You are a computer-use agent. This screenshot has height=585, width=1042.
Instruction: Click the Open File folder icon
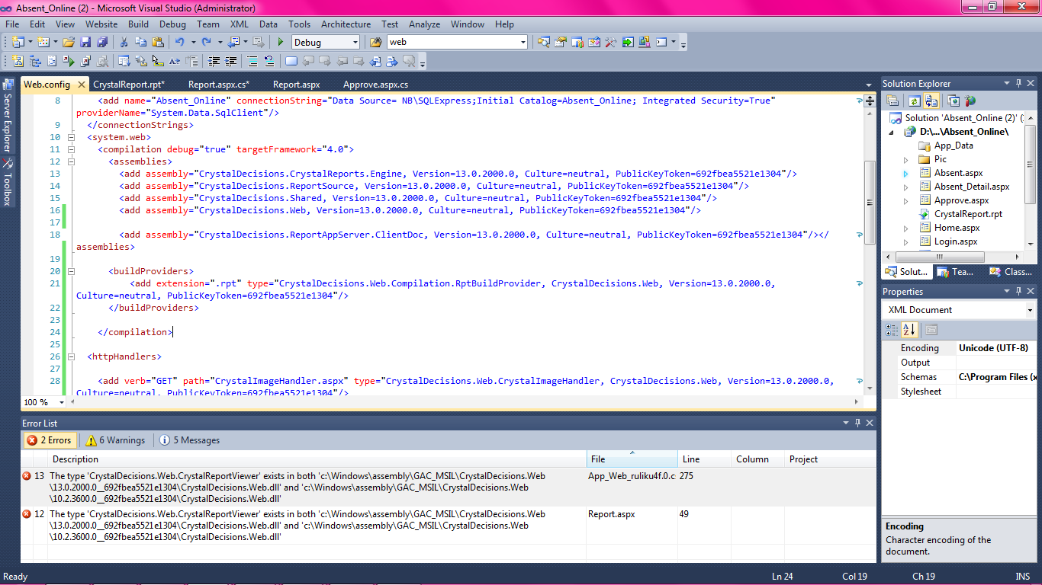(69, 43)
